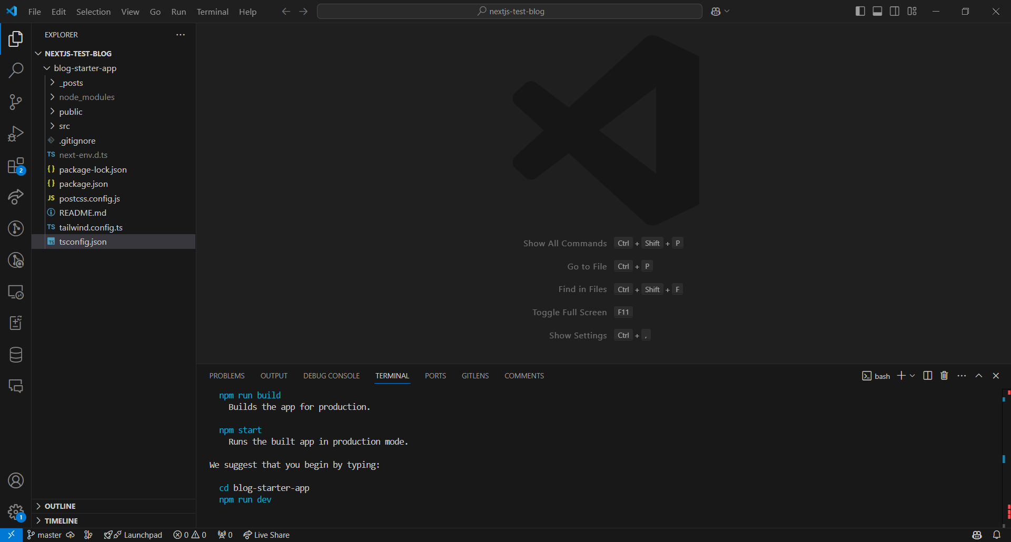Open the Manage gear icon

point(16,512)
